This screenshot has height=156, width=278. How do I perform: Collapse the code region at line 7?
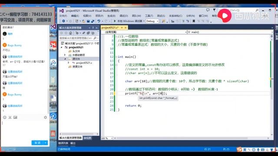116,36
